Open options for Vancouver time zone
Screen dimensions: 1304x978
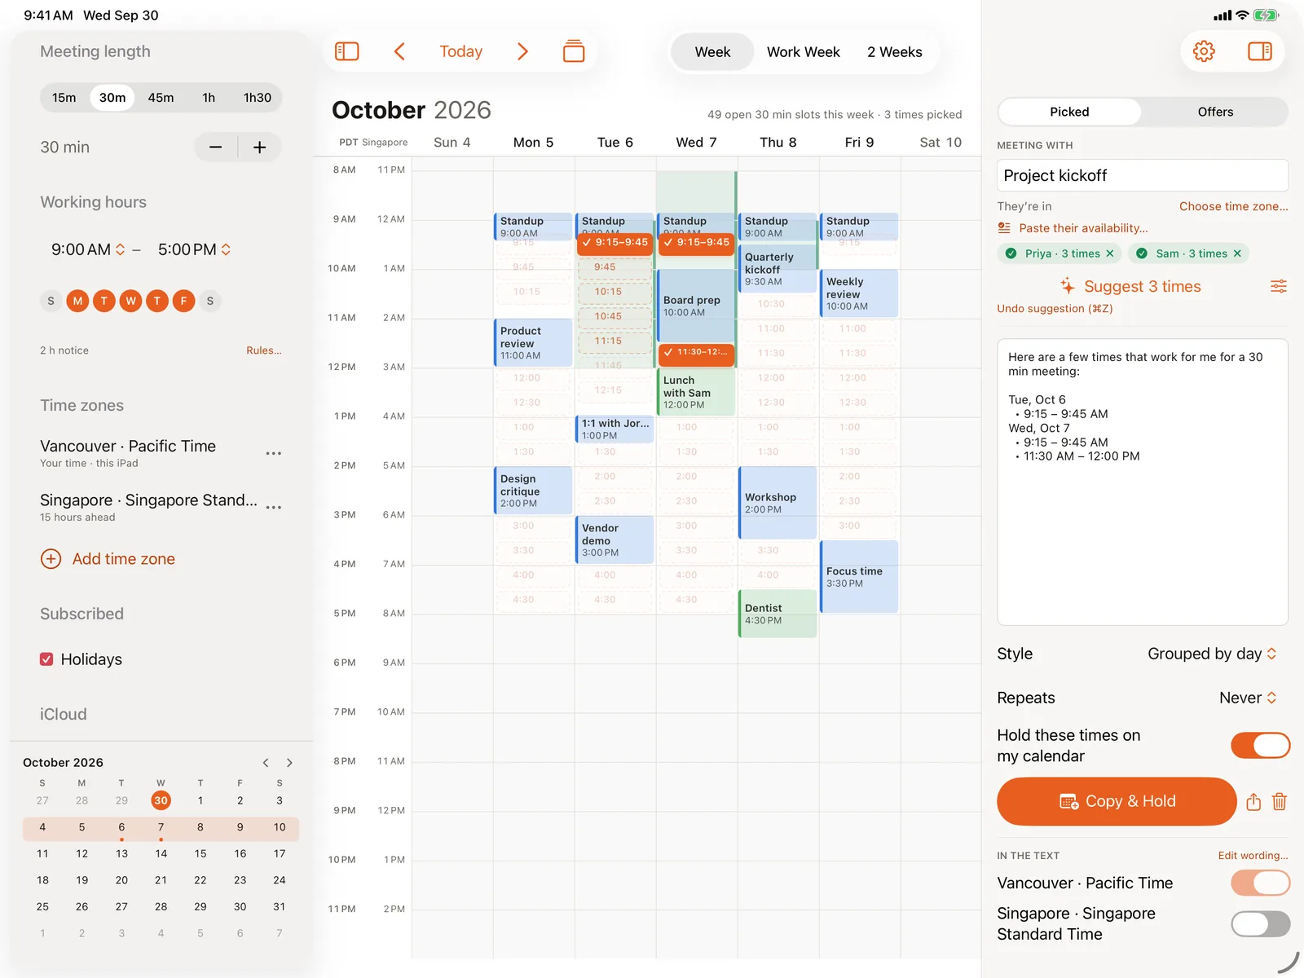(274, 453)
